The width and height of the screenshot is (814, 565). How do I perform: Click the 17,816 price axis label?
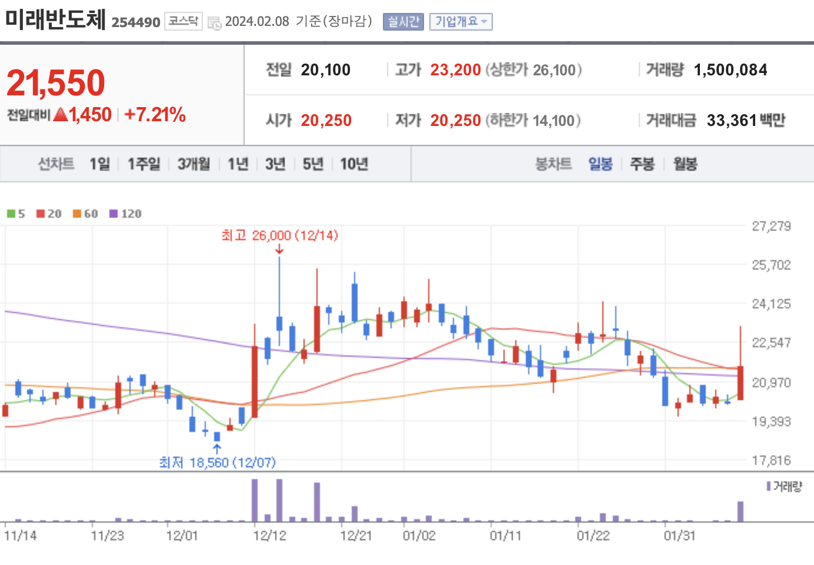pyautogui.click(x=772, y=460)
